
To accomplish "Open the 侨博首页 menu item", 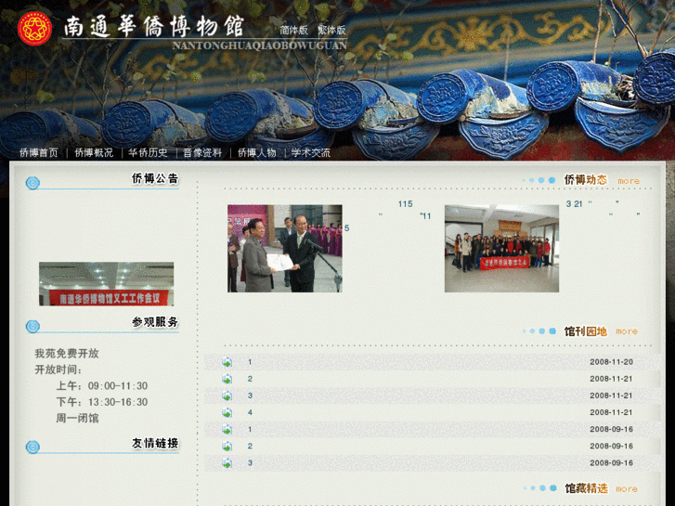I will coord(38,152).
